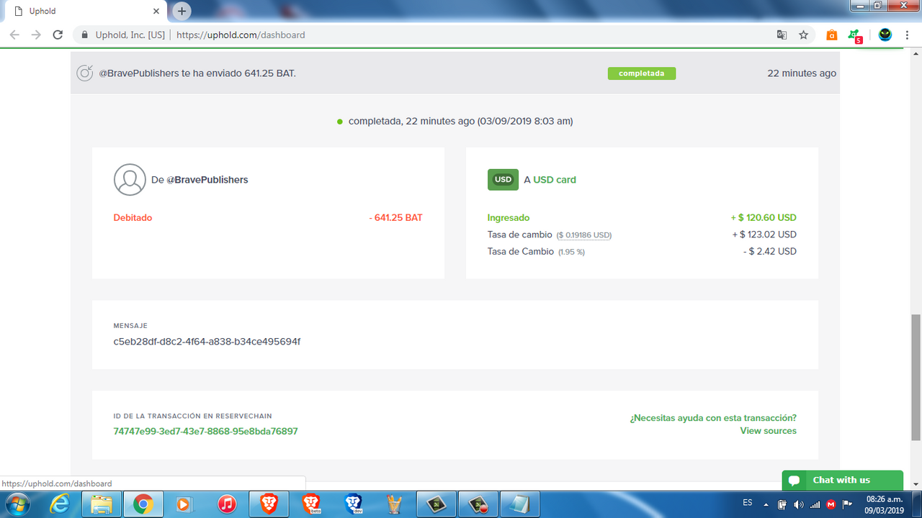Open the green Avast extension with badge 5
The image size is (922, 518).
(855, 35)
